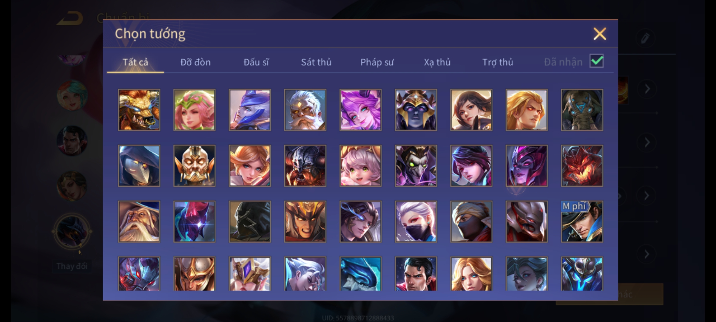Select the Đấu sĩ tab

tap(256, 62)
